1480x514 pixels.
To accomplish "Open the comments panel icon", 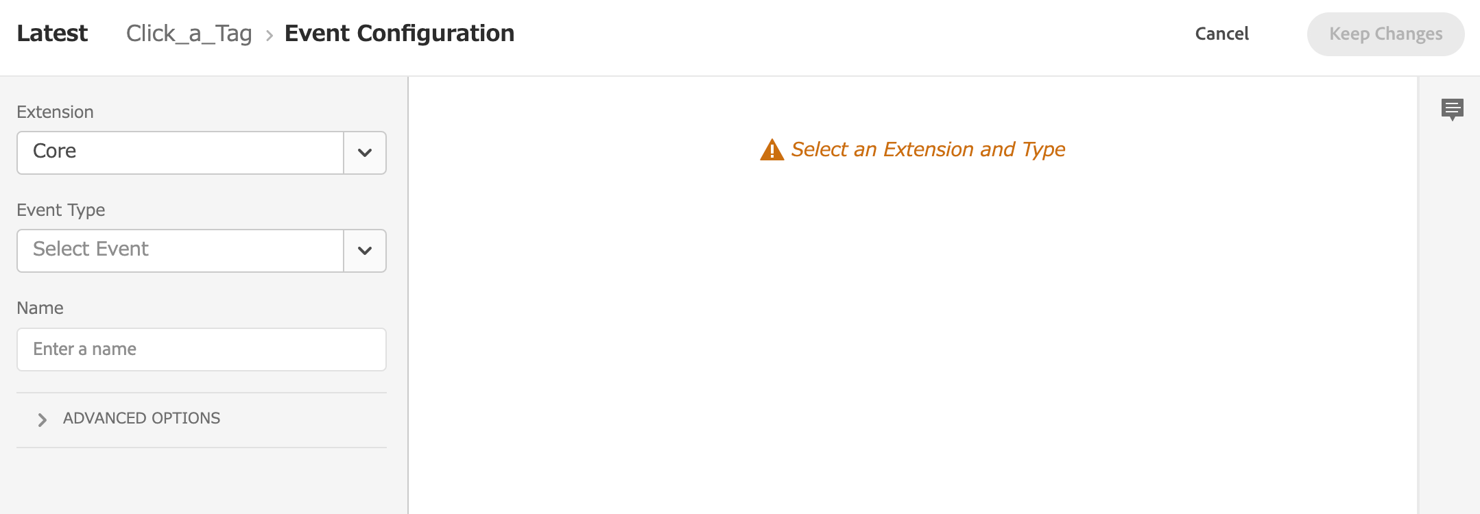I will (x=1452, y=110).
